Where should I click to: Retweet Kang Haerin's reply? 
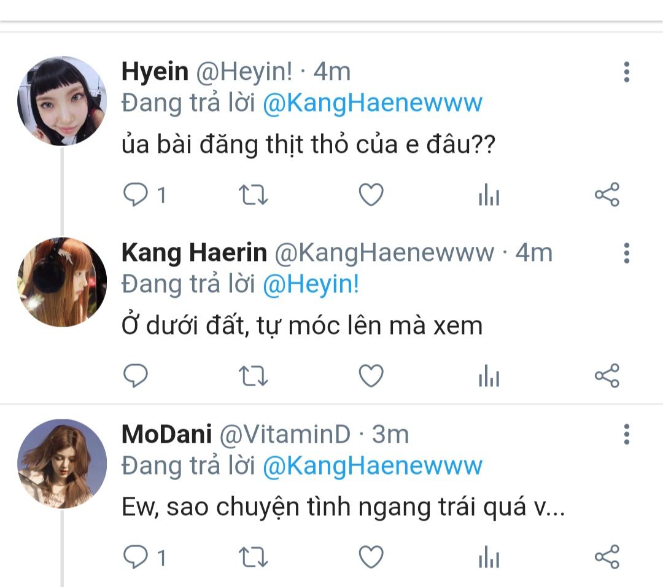click(252, 375)
